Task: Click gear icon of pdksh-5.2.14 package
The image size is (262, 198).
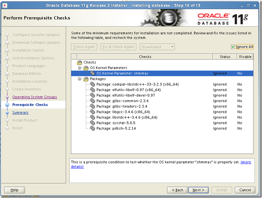Action: pos(92,128)
